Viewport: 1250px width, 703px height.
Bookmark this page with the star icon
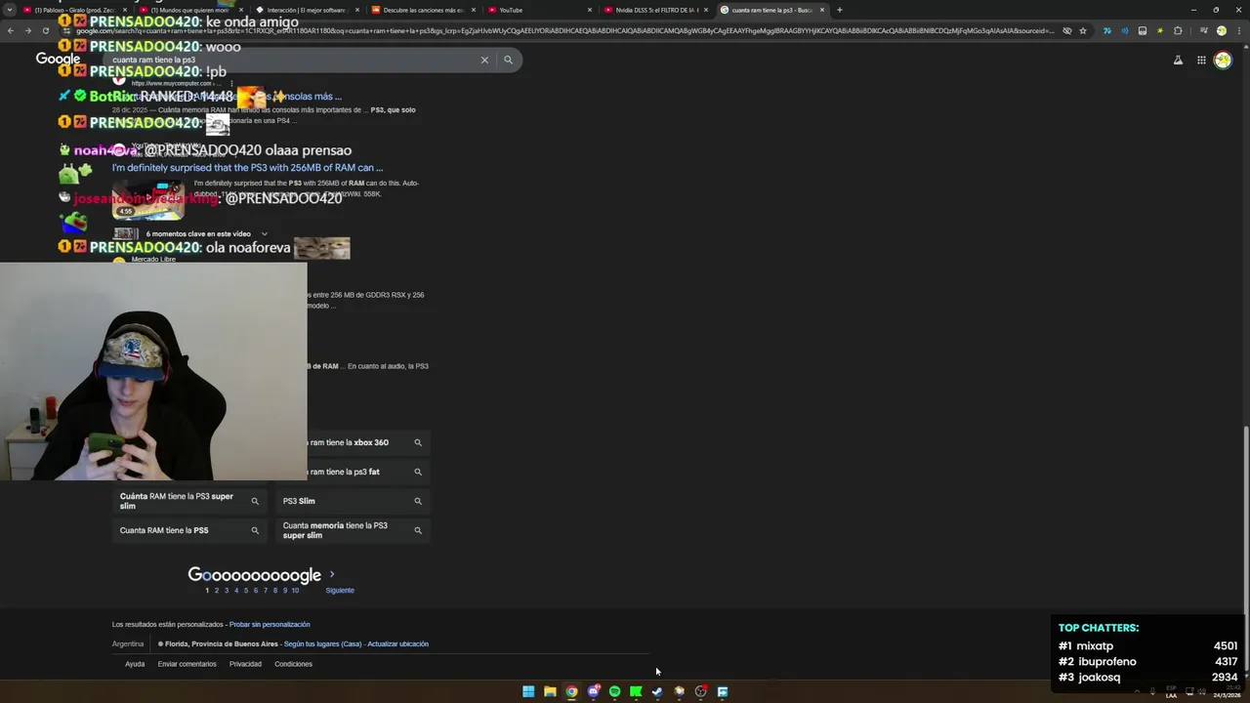tap(1083, 30)
